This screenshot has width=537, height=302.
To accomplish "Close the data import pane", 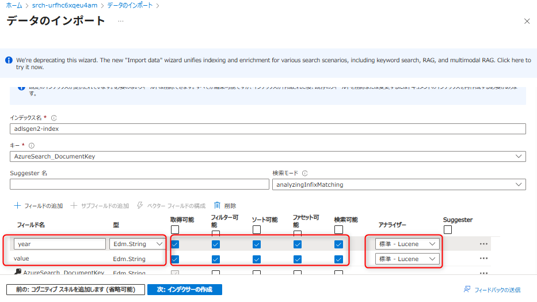I will [527, 21].
